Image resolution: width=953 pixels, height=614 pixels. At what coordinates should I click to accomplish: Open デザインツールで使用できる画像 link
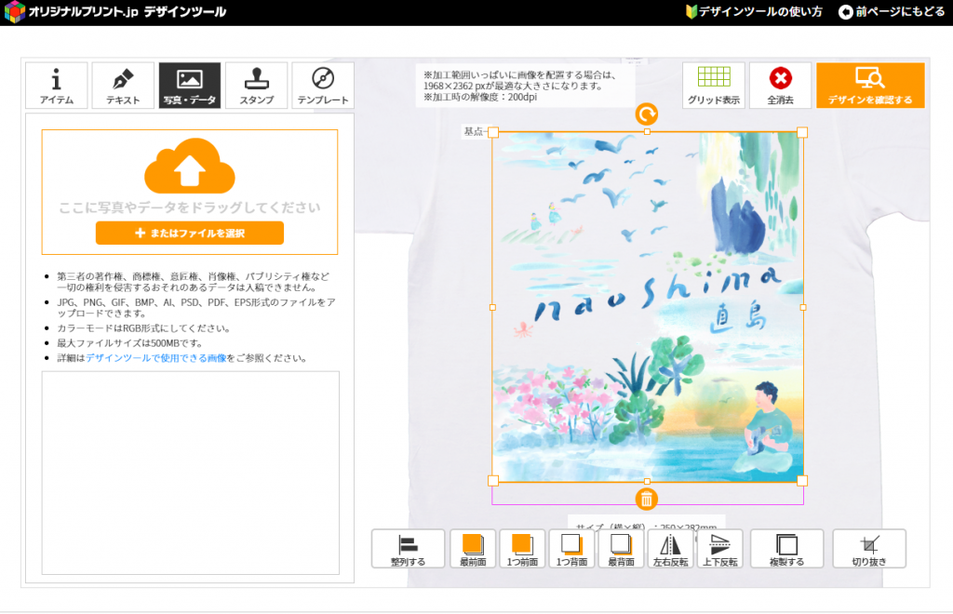(x=155, y=358)
